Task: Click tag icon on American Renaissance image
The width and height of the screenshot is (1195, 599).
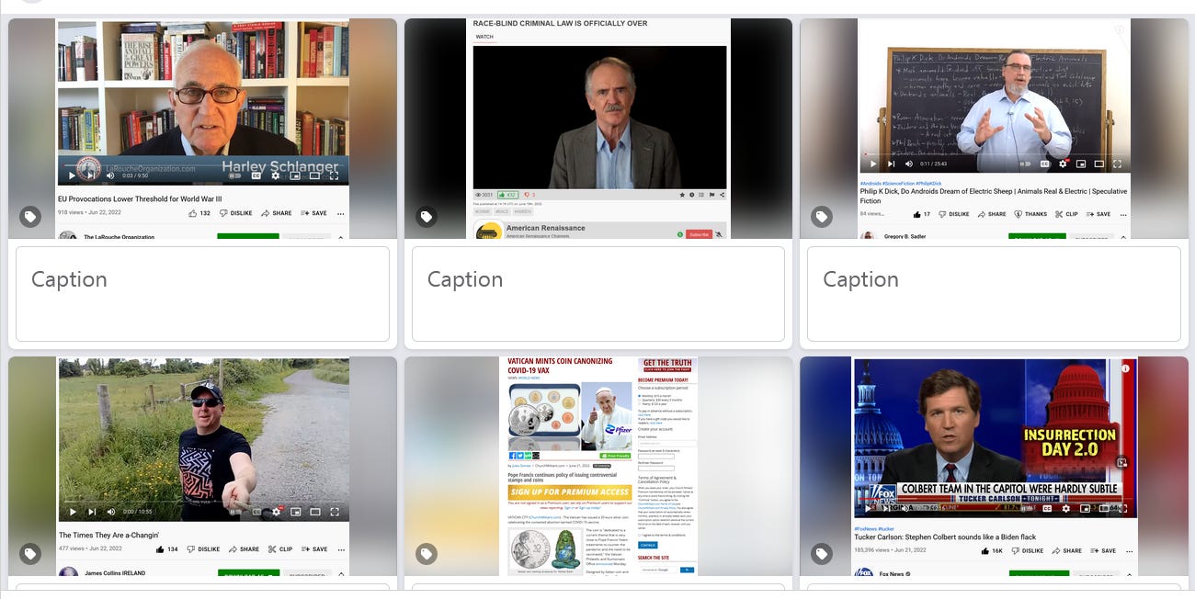Action: tap(426, 217)
